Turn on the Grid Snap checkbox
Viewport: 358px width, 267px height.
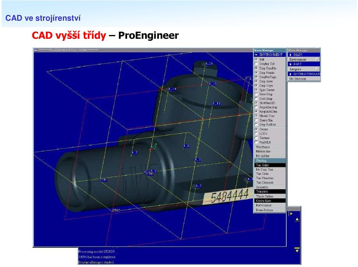tap(256, 98)
